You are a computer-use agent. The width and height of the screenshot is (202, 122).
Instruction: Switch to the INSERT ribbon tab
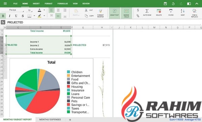click(36, 4)
